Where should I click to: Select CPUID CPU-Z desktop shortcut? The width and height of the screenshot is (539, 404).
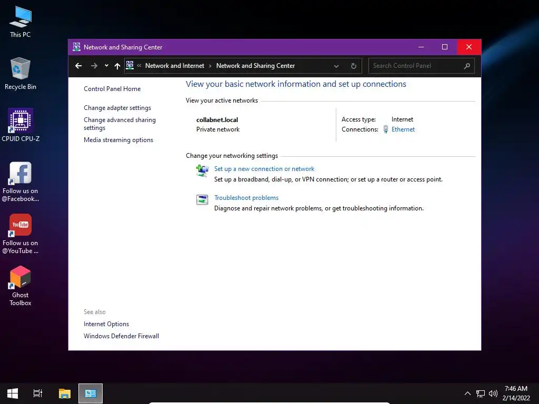point(21,125)
